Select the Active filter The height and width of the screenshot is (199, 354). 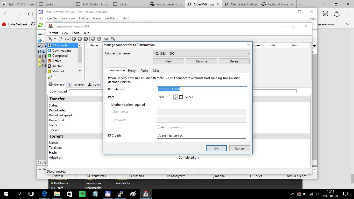coord(62,61)
